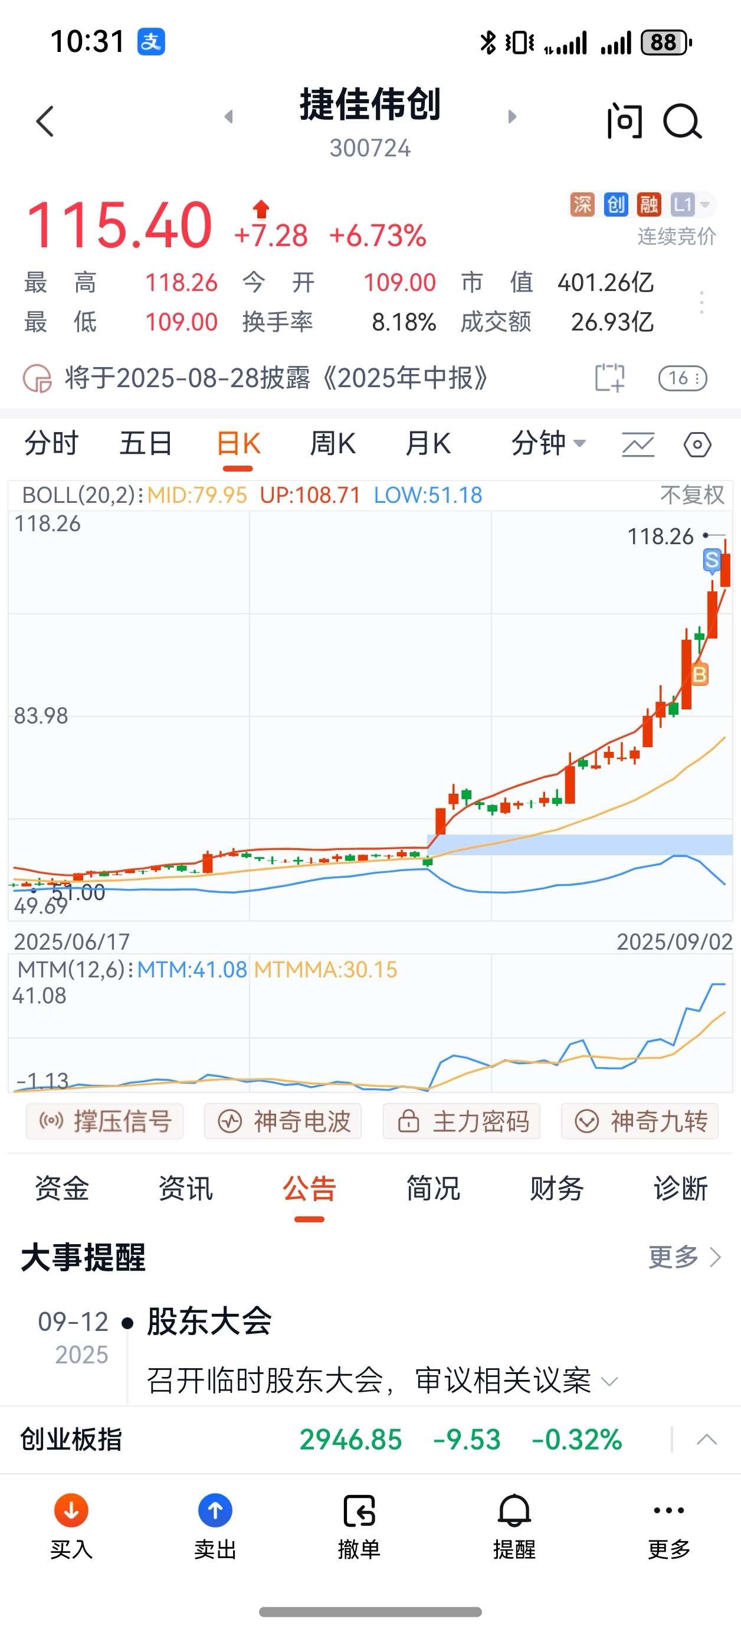
Task: Tap the add-to-calendar screenshot icon
Action: tap(609, 378)
